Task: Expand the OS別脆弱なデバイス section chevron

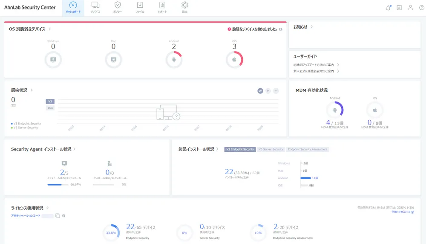Action: pyautogui.click(x=50, y=29)
